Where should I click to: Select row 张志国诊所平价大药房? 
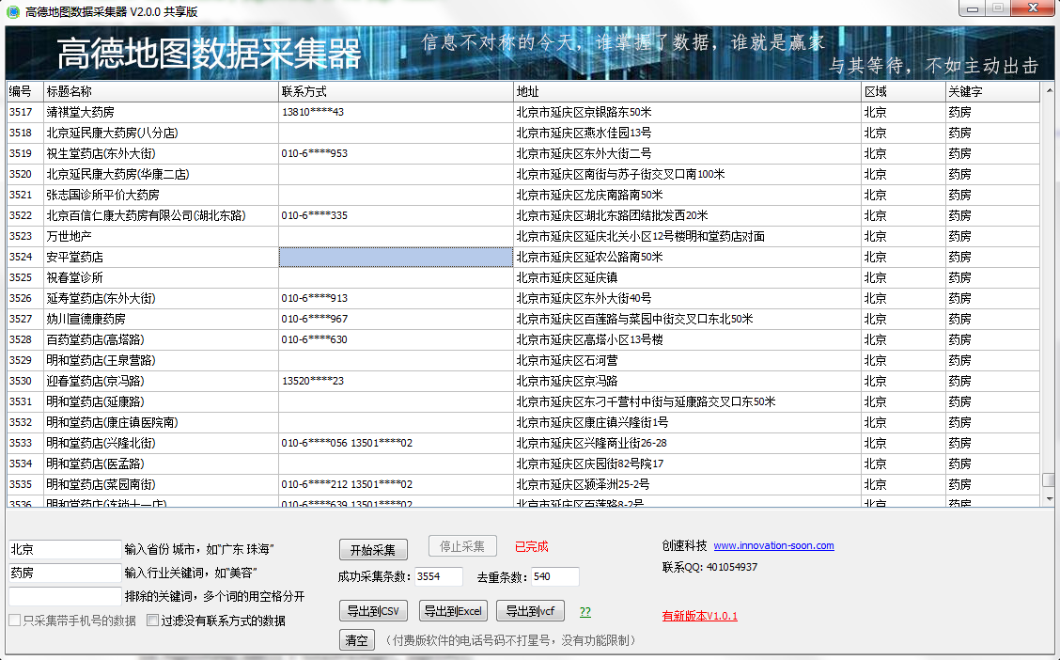point(523,195)
